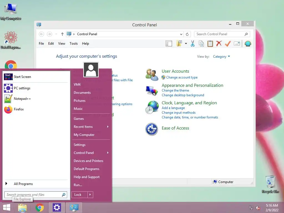Click the Copy icon in Control Panel toolbar
Screen dimensions: 284x213
(201, 44)
